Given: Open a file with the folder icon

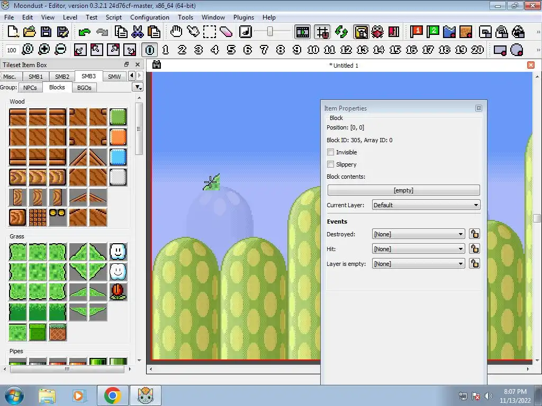Looking at the screenshot, I should click(30, 32).
